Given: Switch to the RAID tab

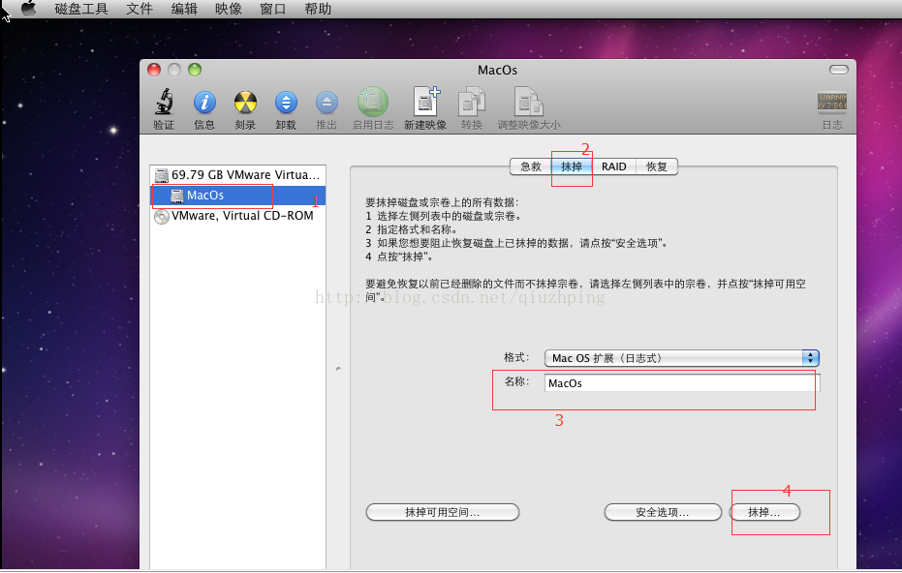Looking at the screenshot, I should pyautogui.click(x=614, y=166).
